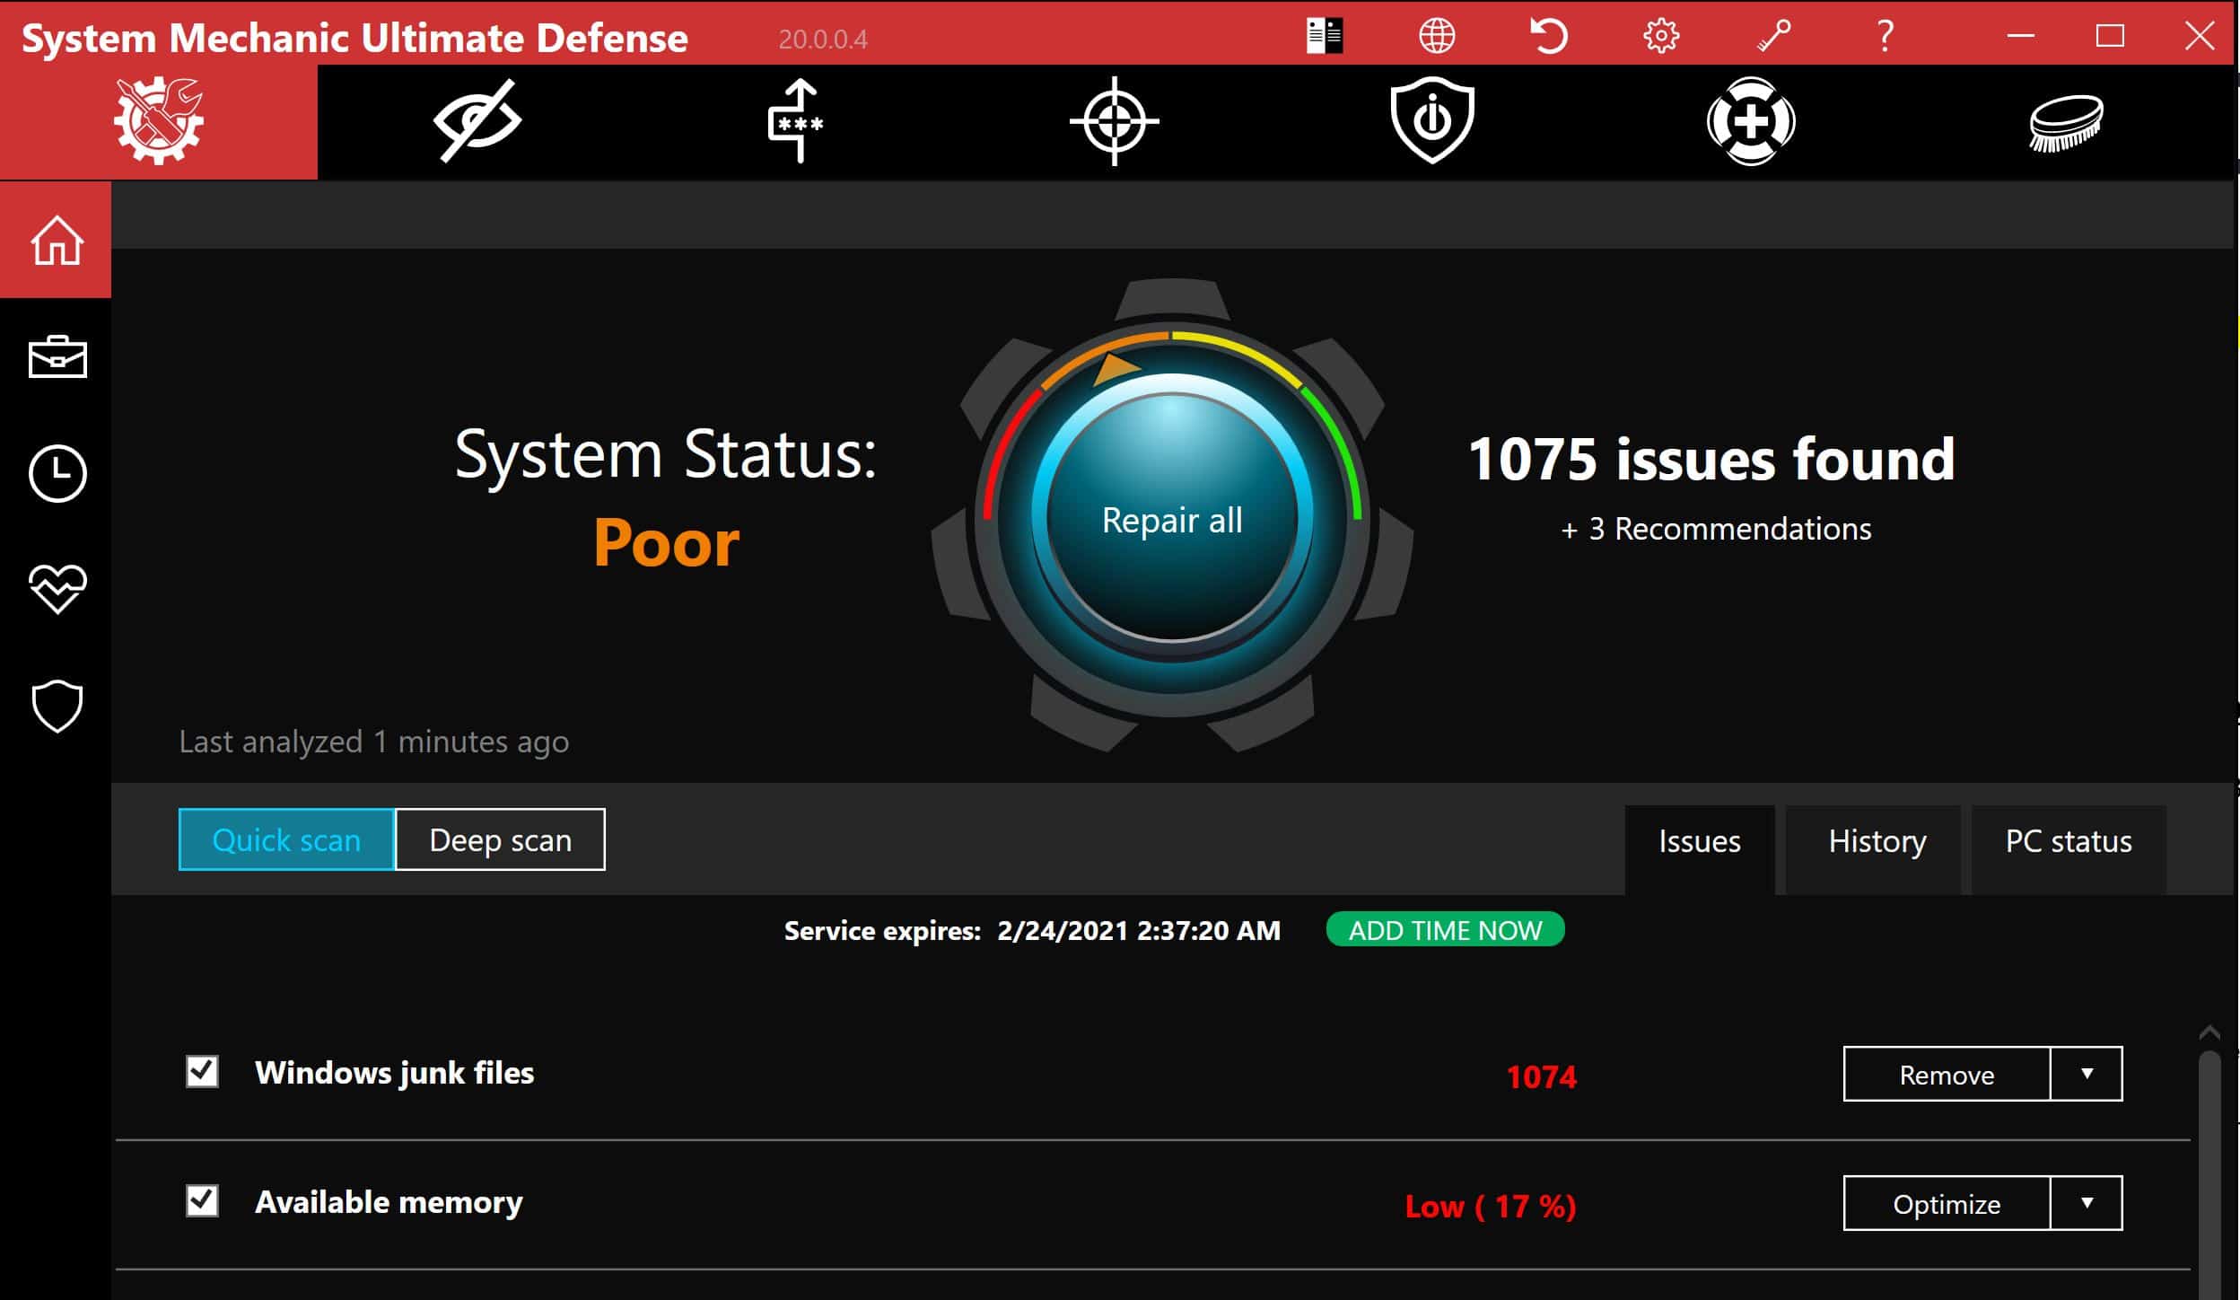Open help question mark icon
The width and height of the screenshot is (2240, 1300).
tap(1886, 37)
